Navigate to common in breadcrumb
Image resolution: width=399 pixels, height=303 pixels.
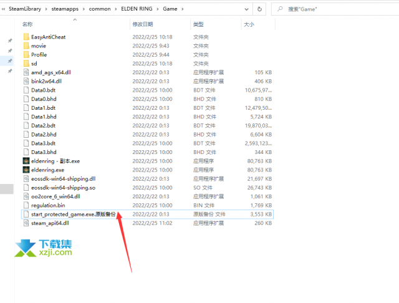pos(100,9)
